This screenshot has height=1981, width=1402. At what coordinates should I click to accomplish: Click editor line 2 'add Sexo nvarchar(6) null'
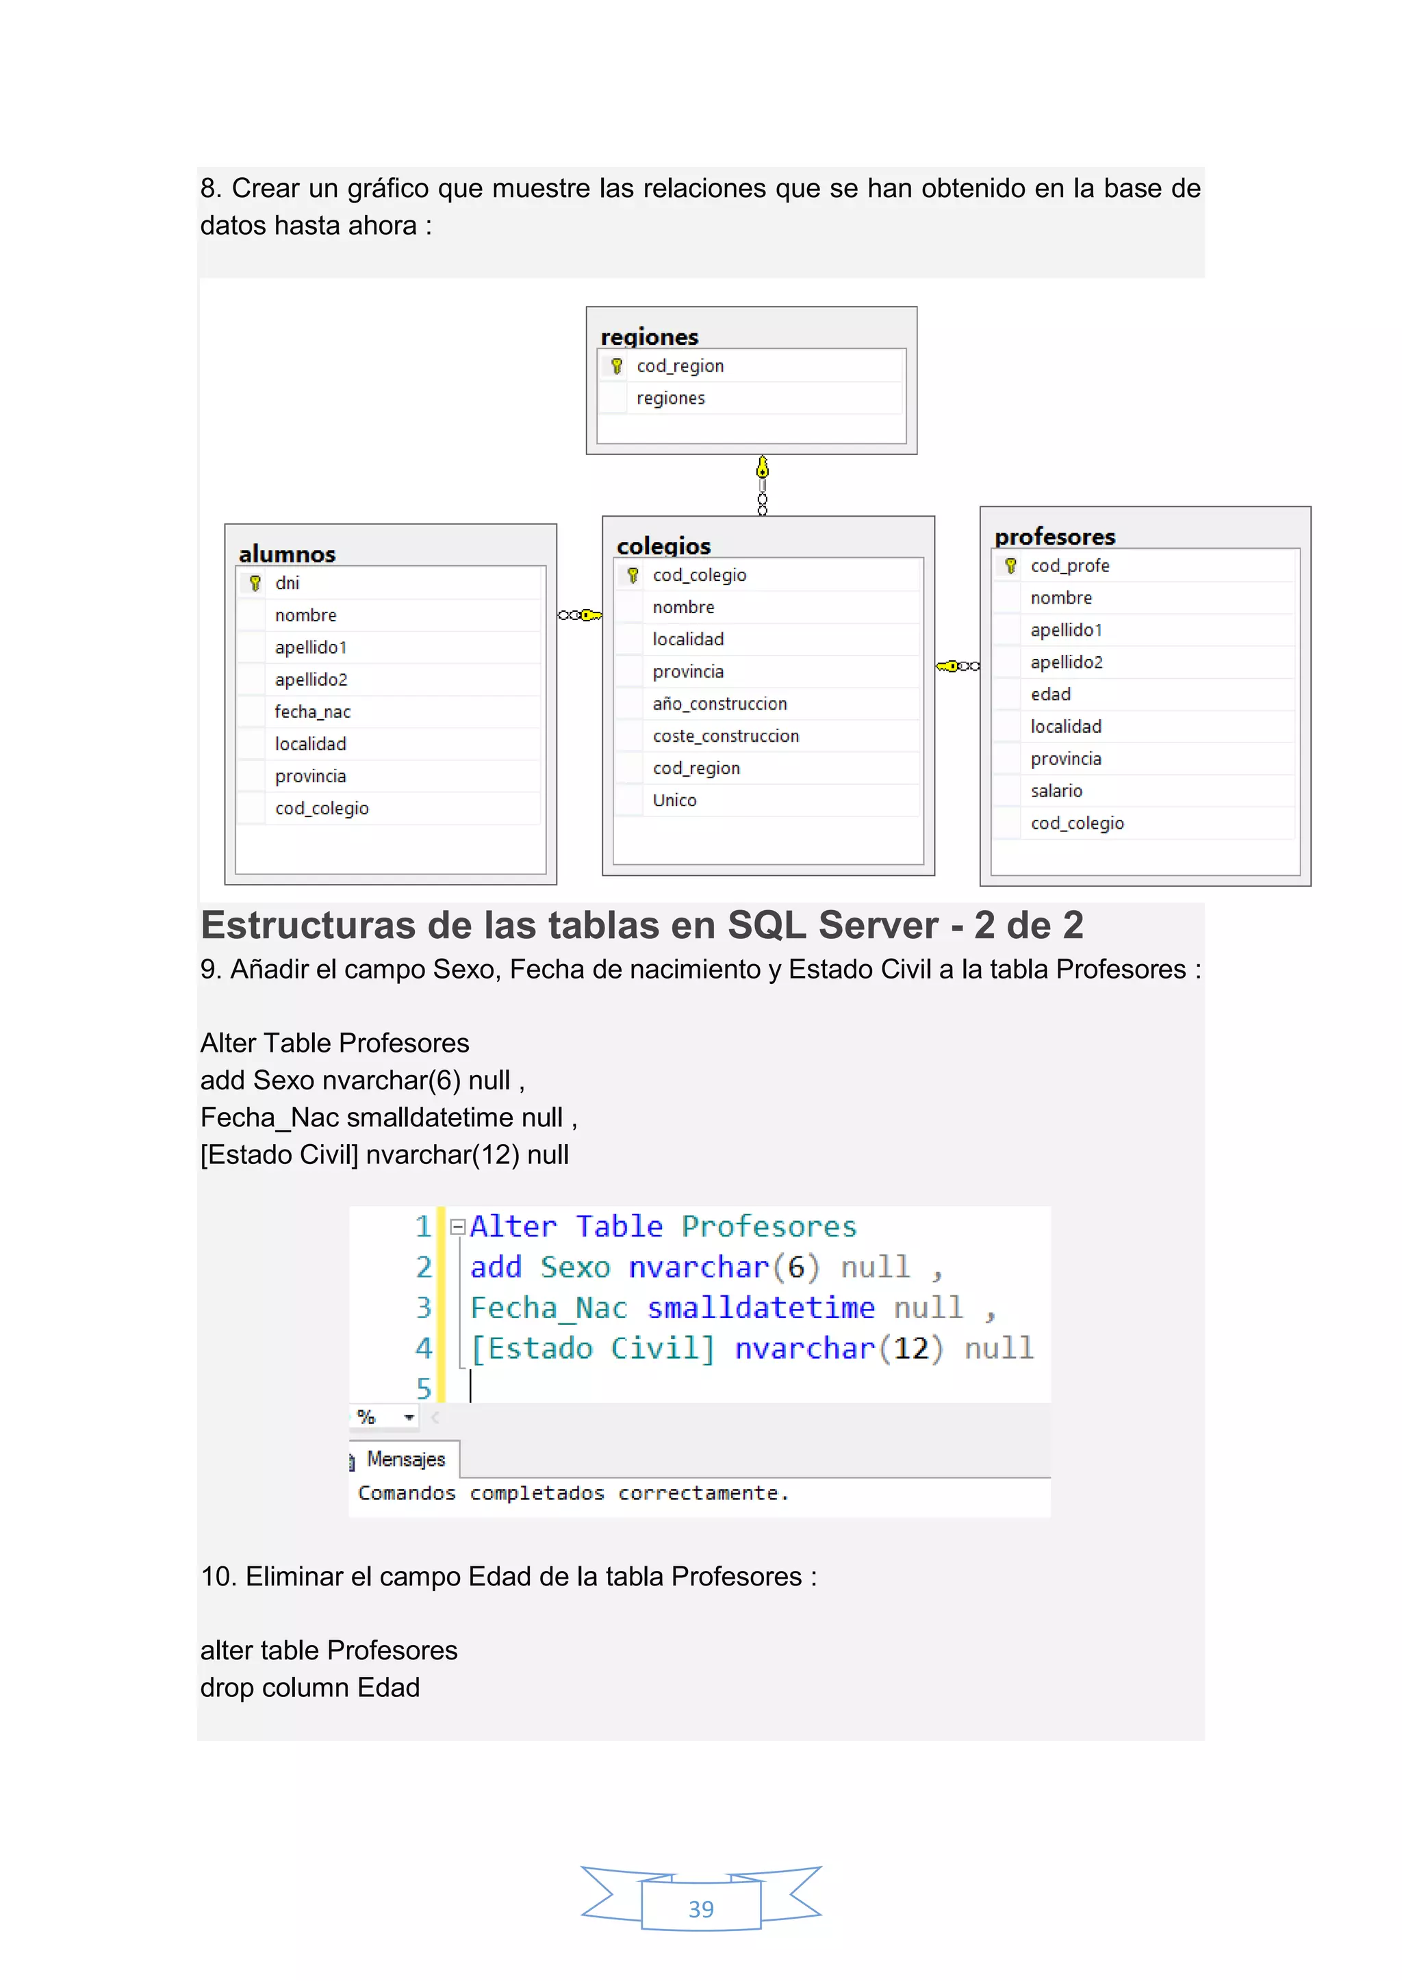pos(706,1267)
